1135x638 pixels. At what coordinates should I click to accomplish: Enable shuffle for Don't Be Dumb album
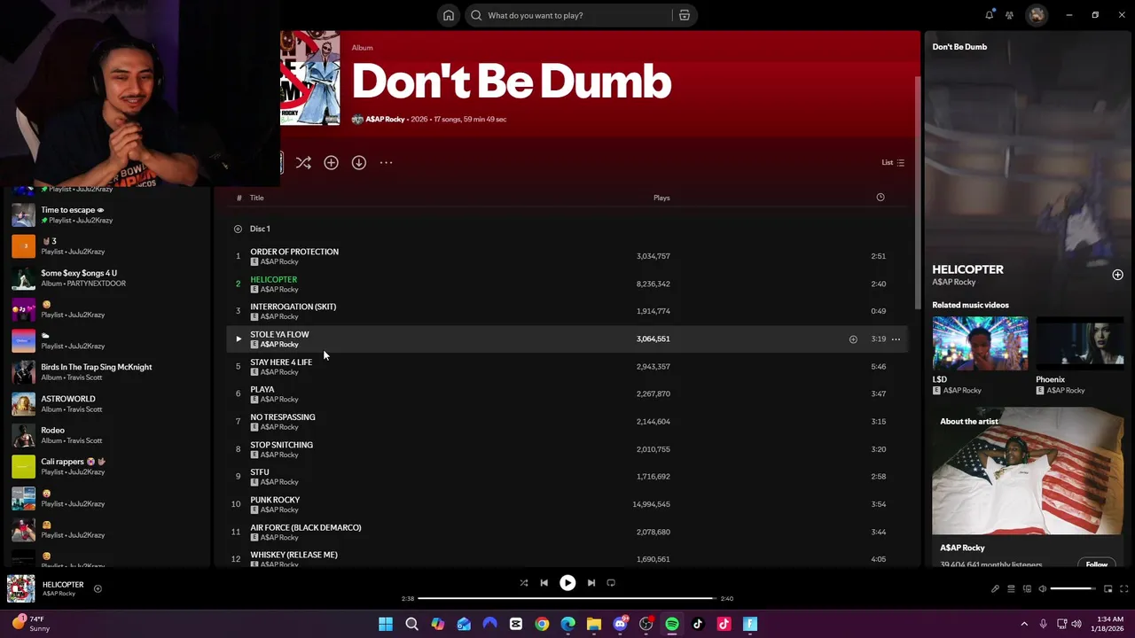click(303, 163)
